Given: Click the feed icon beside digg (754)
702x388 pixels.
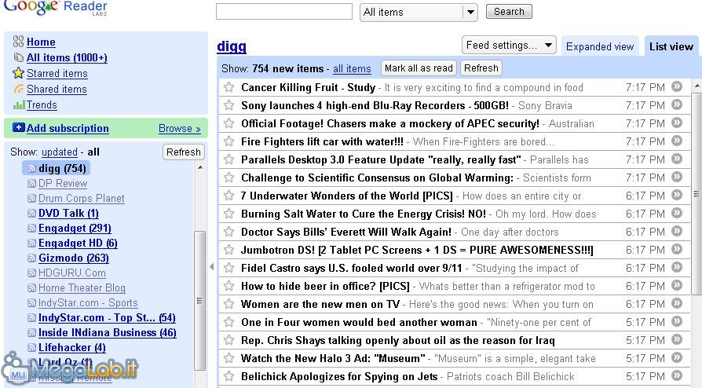Looking at the screenshot, I should (31, 168).
